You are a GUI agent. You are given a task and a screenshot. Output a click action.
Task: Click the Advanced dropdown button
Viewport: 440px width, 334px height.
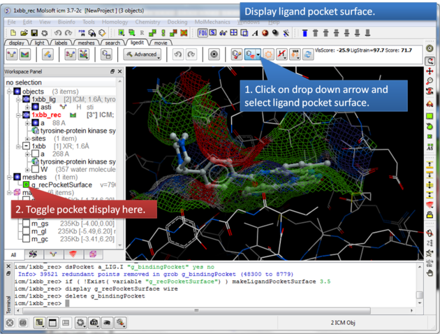coord(142,55)
